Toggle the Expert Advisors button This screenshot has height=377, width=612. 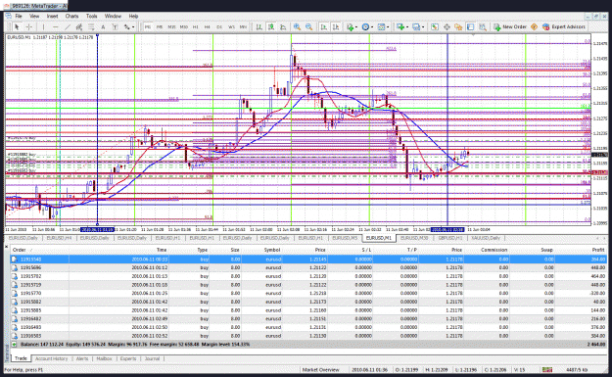564,27
